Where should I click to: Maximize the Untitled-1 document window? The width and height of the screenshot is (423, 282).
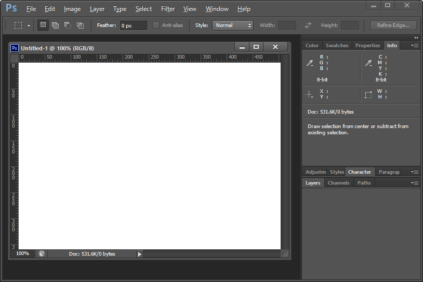[x=256, y=47]
